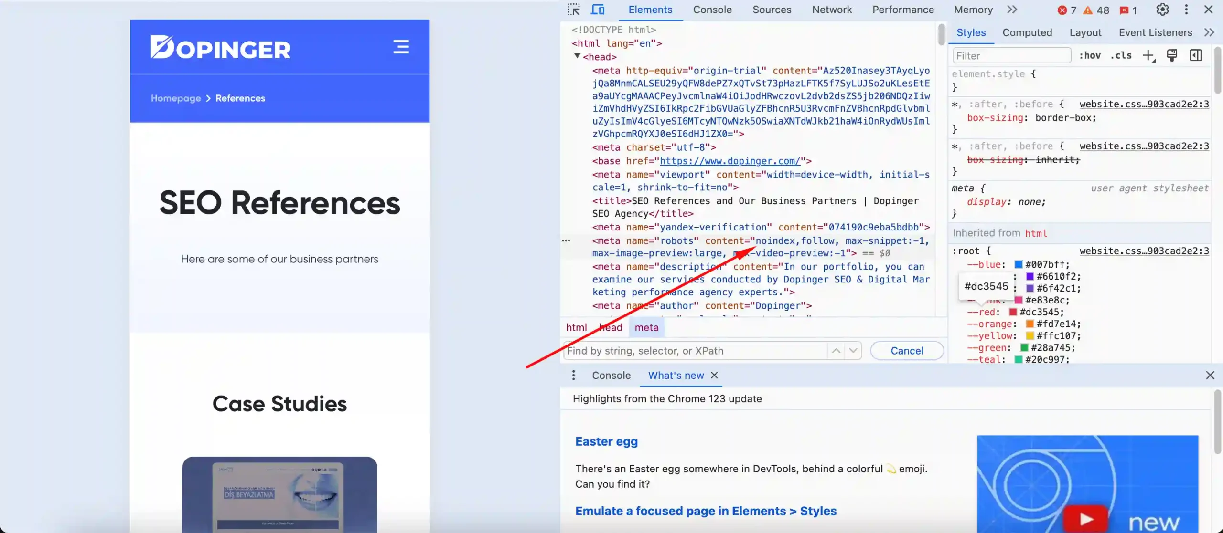The height and width of the screenshot is (533, 1223).
Task: Click the References breadcrumb link
Action: pos(240,98)
